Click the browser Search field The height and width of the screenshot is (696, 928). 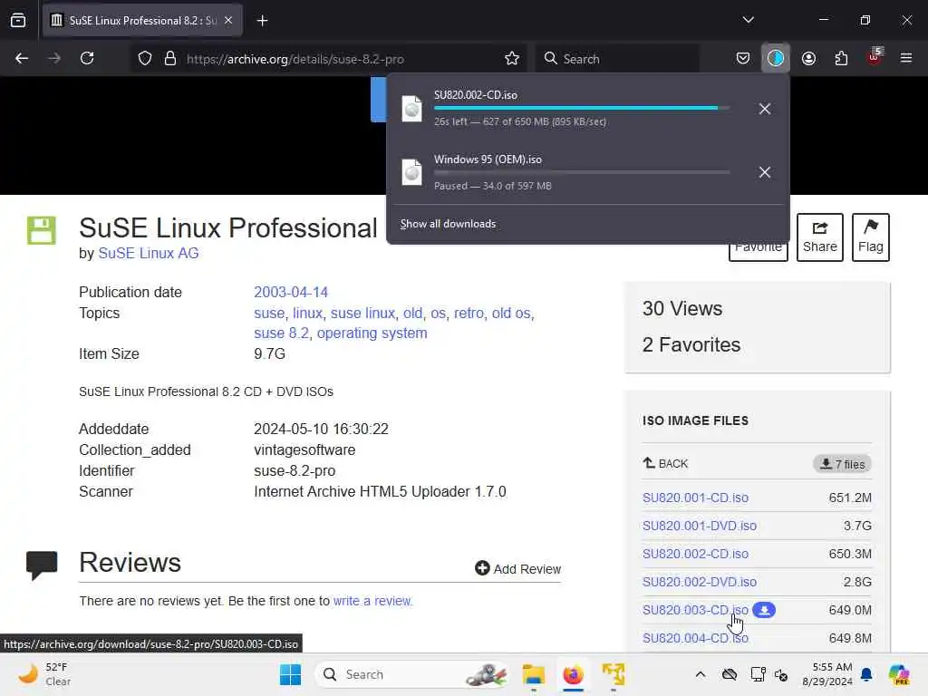[x=617, y=59]
